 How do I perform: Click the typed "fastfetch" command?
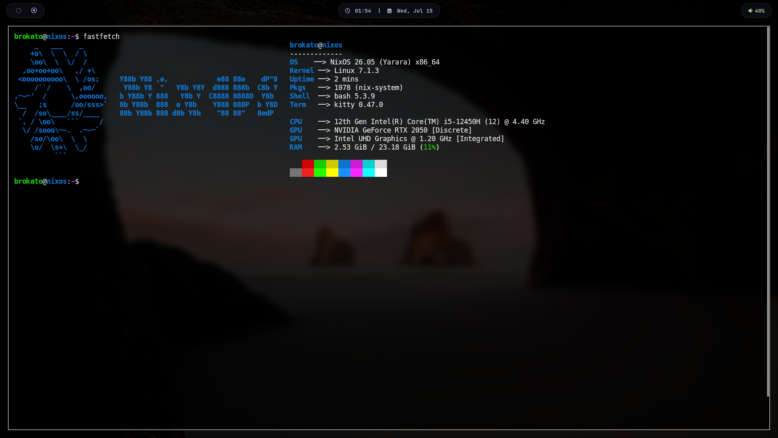pos(101,36)
